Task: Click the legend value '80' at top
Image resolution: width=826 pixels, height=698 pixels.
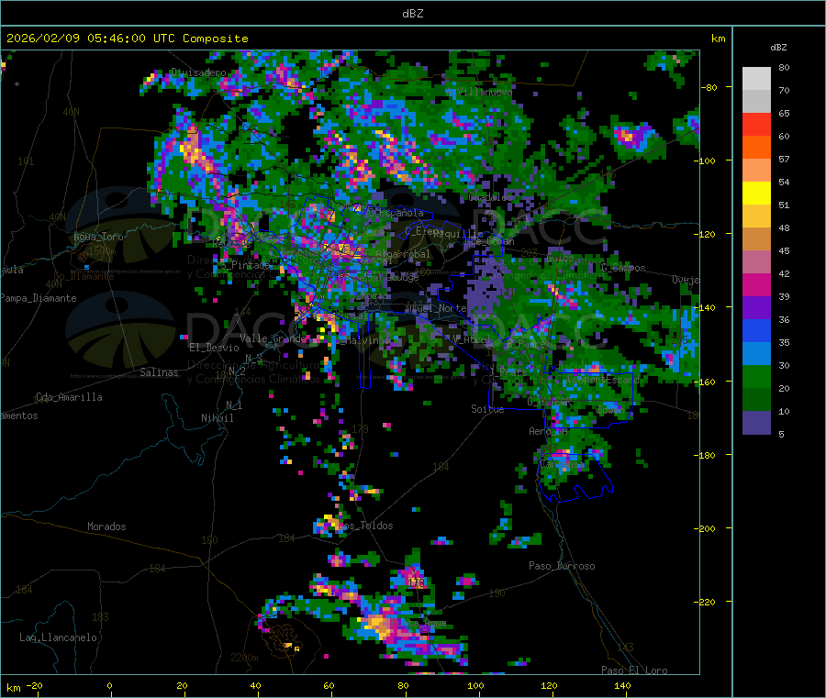Action: point(784,67)
